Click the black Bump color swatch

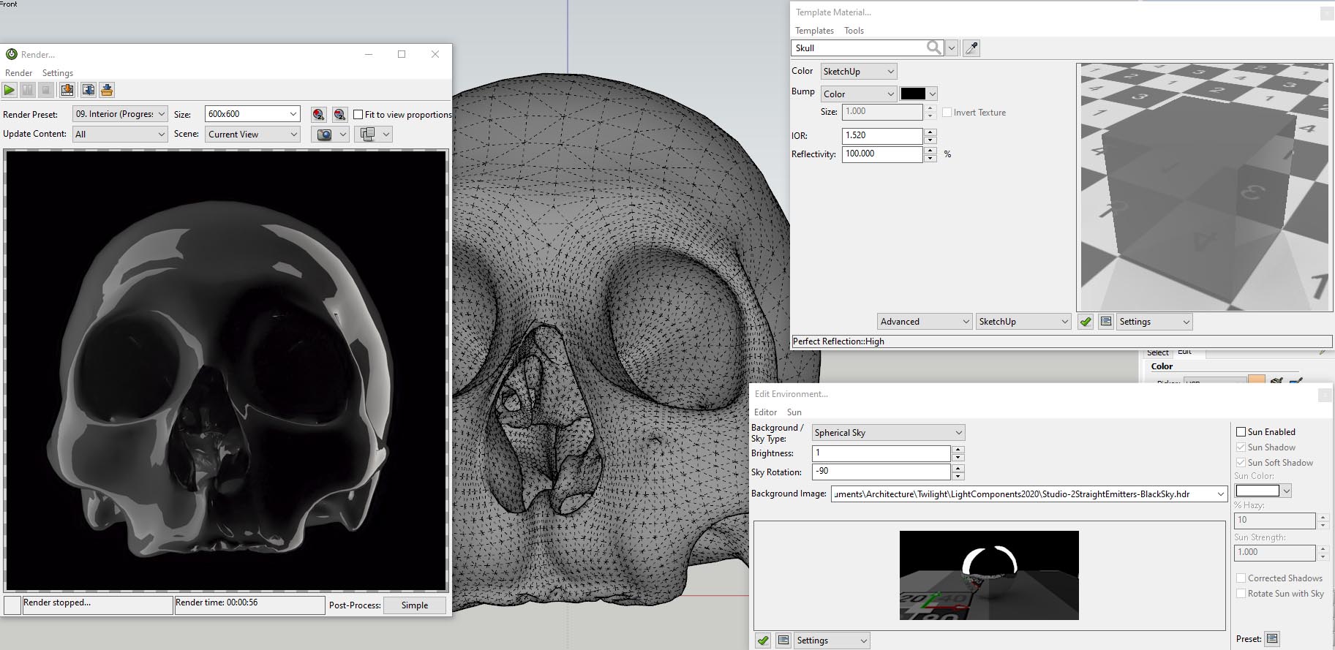coord(913,94)
